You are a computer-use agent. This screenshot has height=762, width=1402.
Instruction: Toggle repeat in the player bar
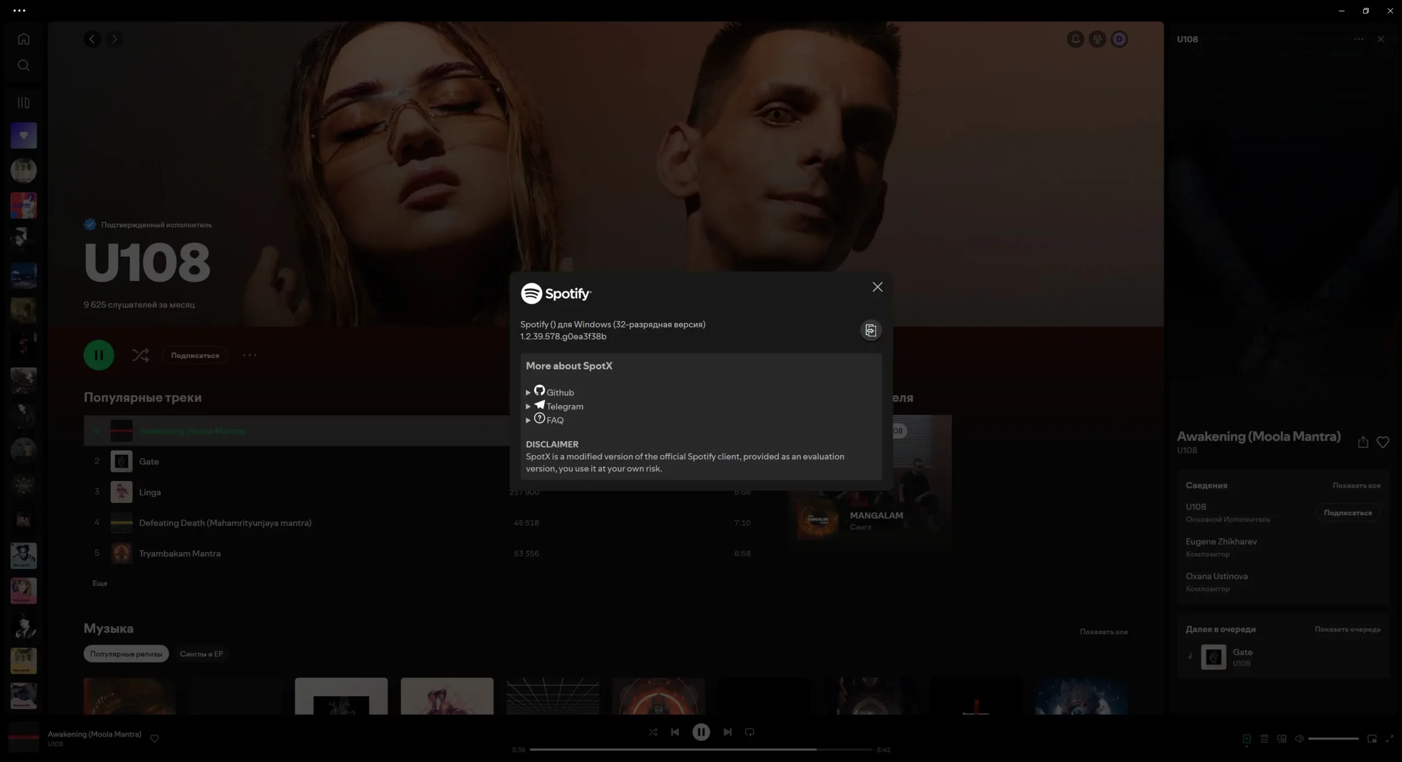point(750,732)
